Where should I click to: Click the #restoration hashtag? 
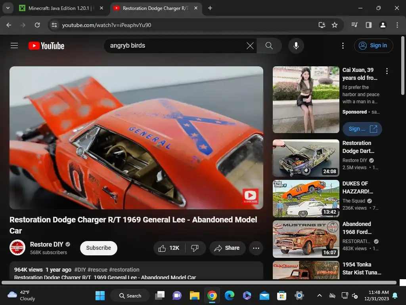tap(124, 270)
